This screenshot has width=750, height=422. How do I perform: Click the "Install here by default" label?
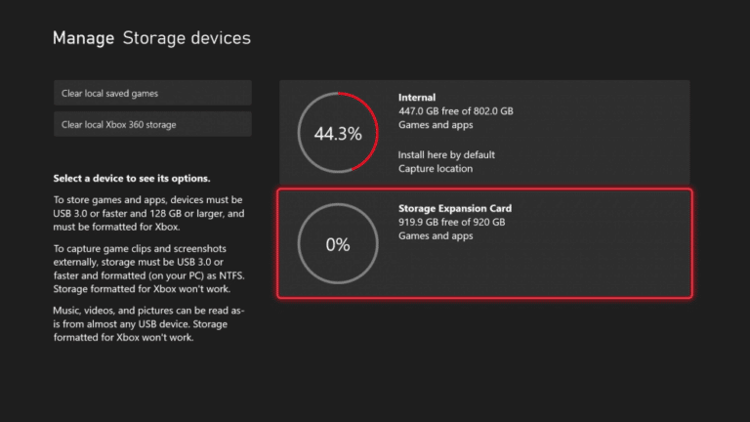coord(446,155)
